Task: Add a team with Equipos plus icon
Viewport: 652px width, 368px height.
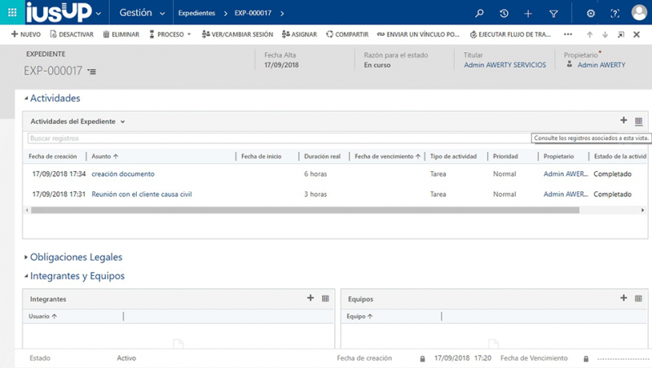Action: tap(623, 298)
